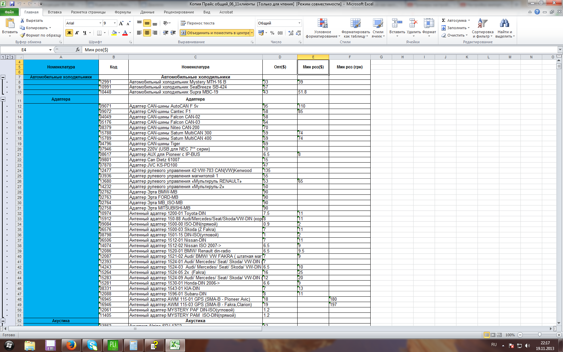Viewport: 563px width, 352px height.
Task: Open the Общий number format dropdown
Action: 299,23
